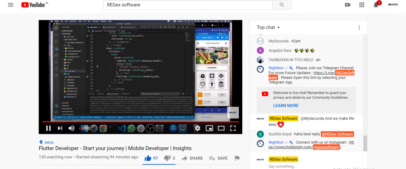The height and width of the screenshot is (169, 406).
Task: Click LEARN MORE in chat notice
Action: click(x=286, y=105)
